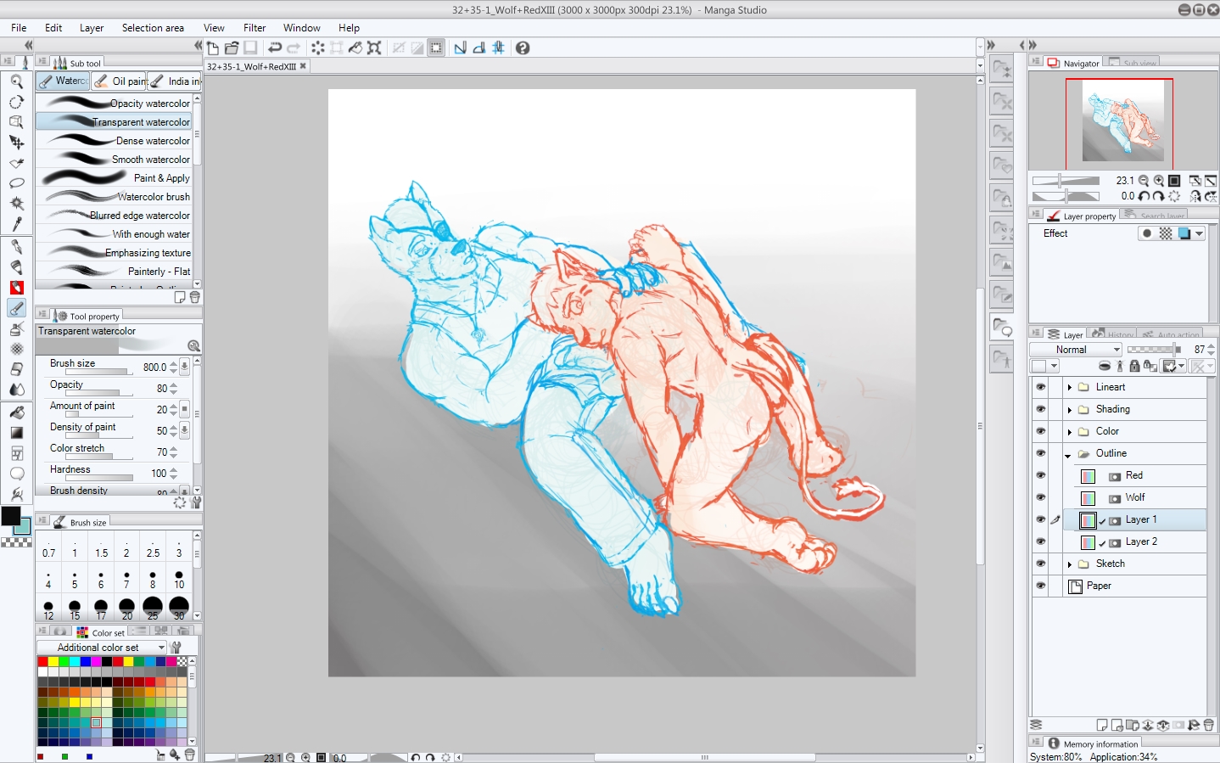
Task: Open the palette color dropdown in Layer panel
Action: 1044,366
